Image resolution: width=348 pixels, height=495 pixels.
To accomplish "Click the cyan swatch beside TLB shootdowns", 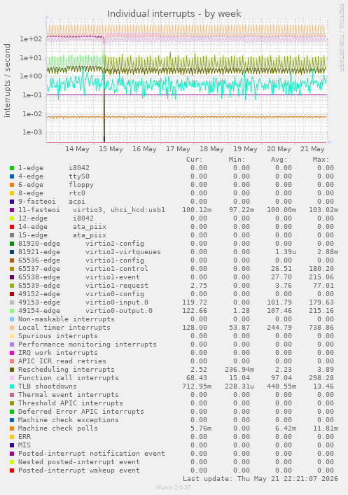I will coord(12,386).
